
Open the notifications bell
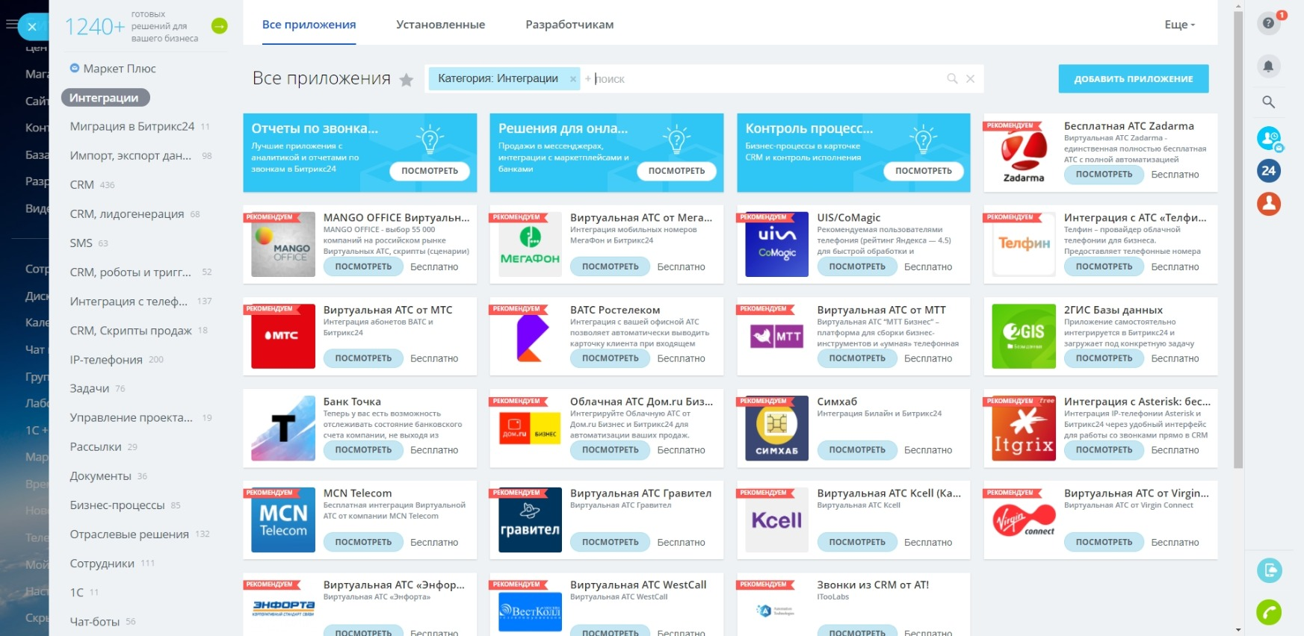tap(1268, 66)
